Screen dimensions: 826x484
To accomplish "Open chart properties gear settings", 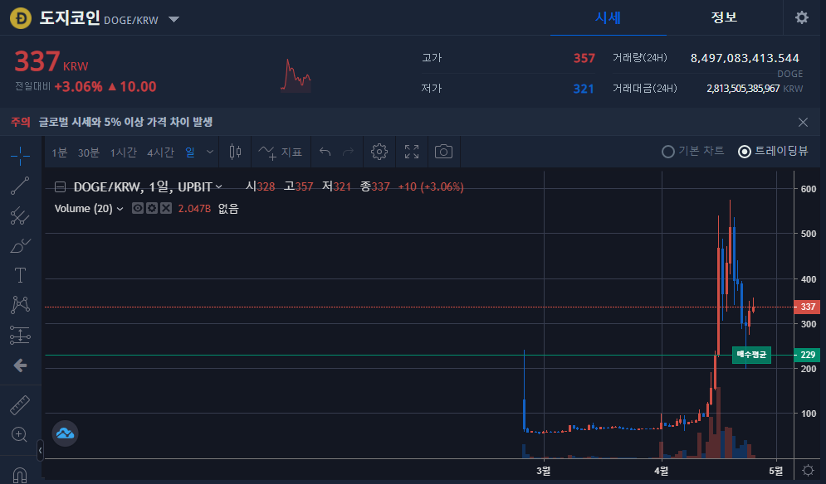I will [379, 152].
